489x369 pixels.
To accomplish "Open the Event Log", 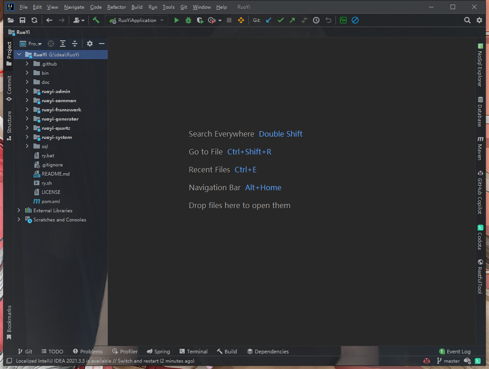I will pos(455,352).
